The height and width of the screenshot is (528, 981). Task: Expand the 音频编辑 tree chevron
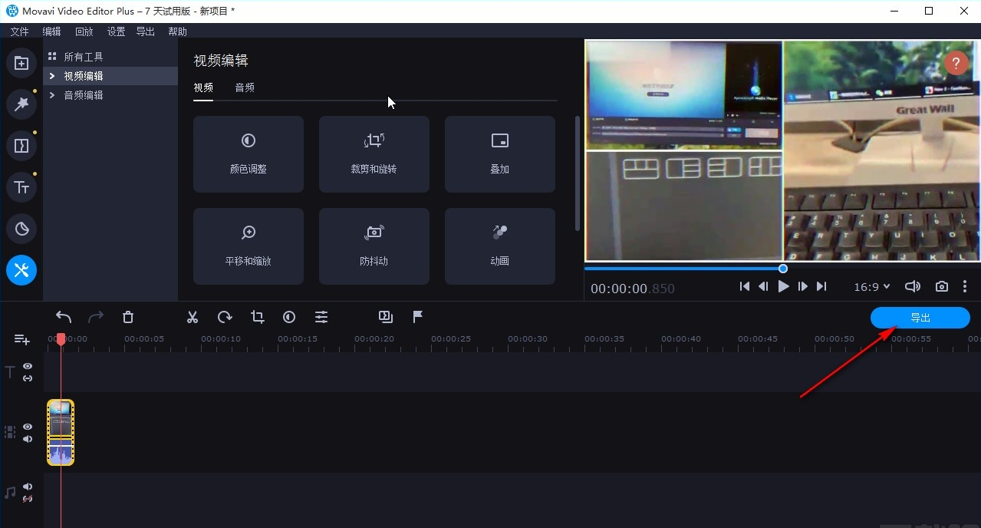(x=52, y=95)
